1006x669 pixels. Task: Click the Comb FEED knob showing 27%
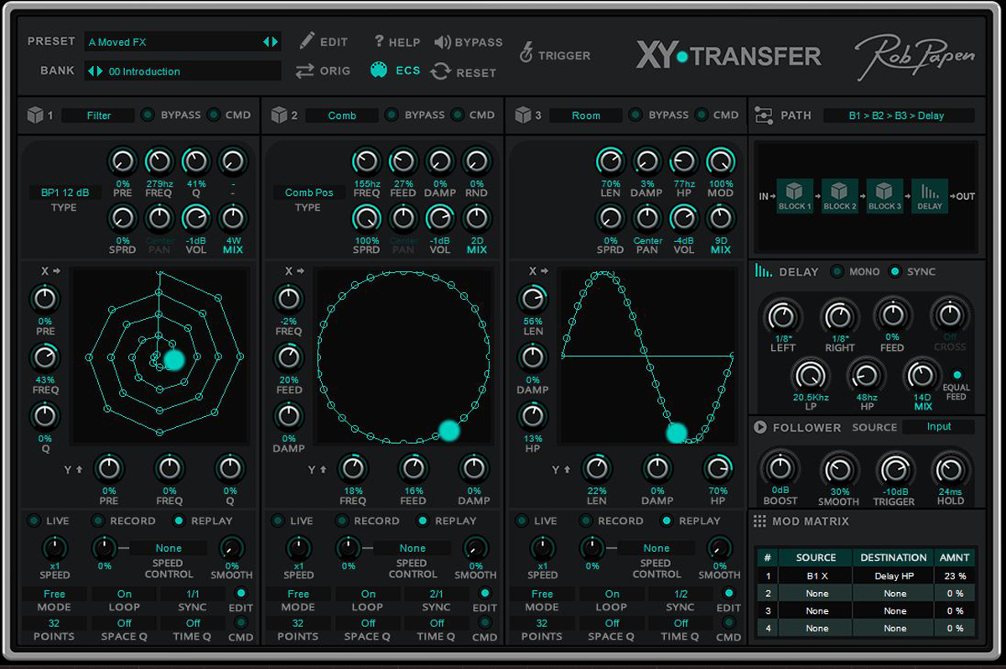403,161
